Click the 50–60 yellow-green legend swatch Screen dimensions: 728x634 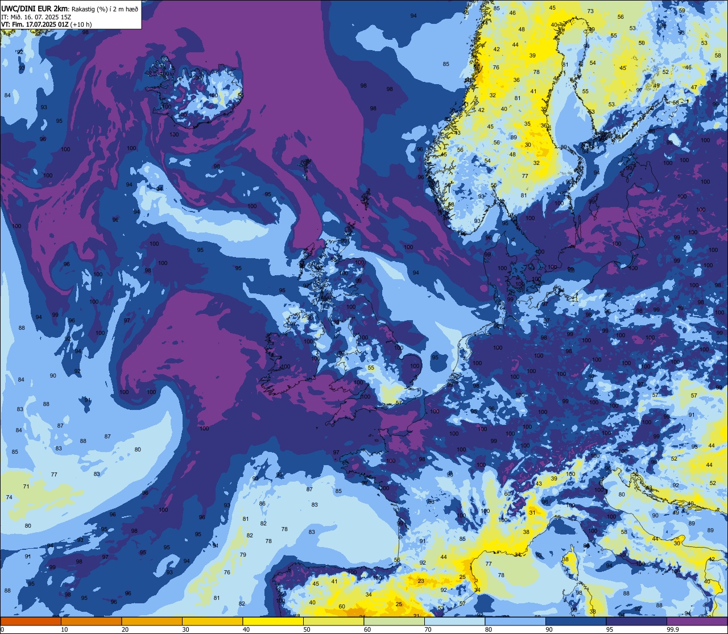333,621
